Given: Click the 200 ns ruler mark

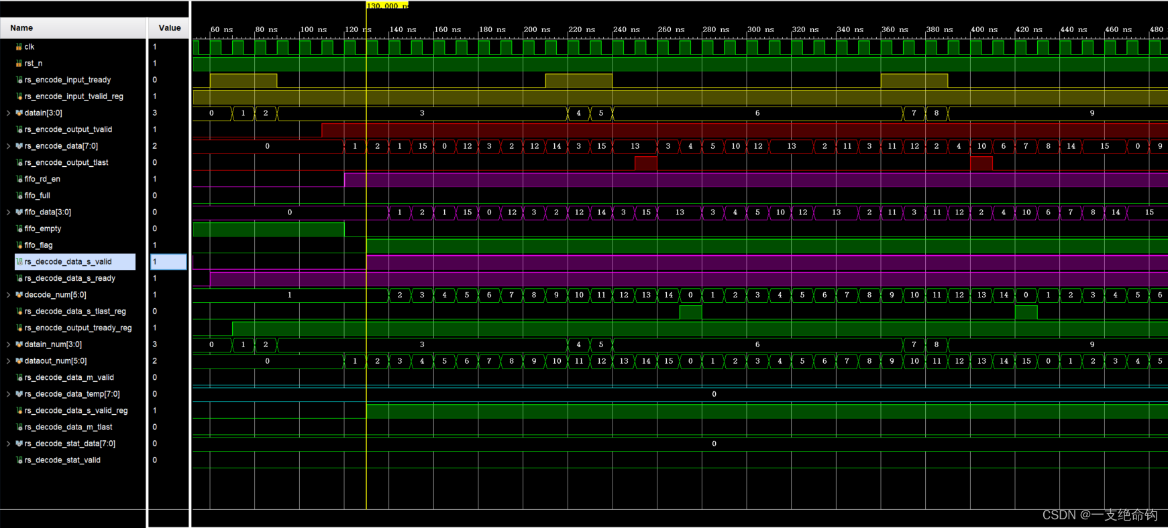Looking at the screenshot, I should (x=537, y=29).
